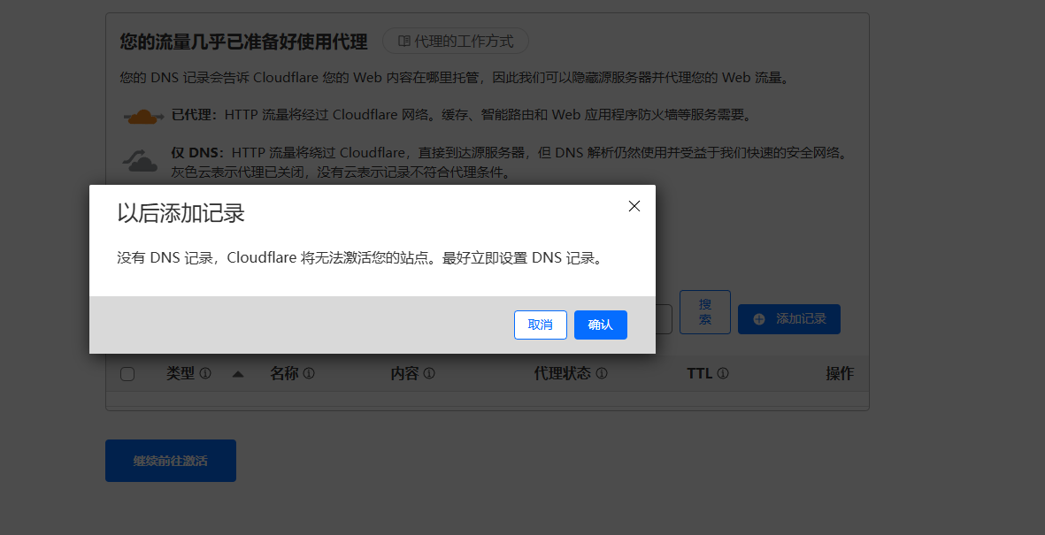Click the info icon beside 类型
This screenshot has height=535, width=1045.
tap(205, 374)
